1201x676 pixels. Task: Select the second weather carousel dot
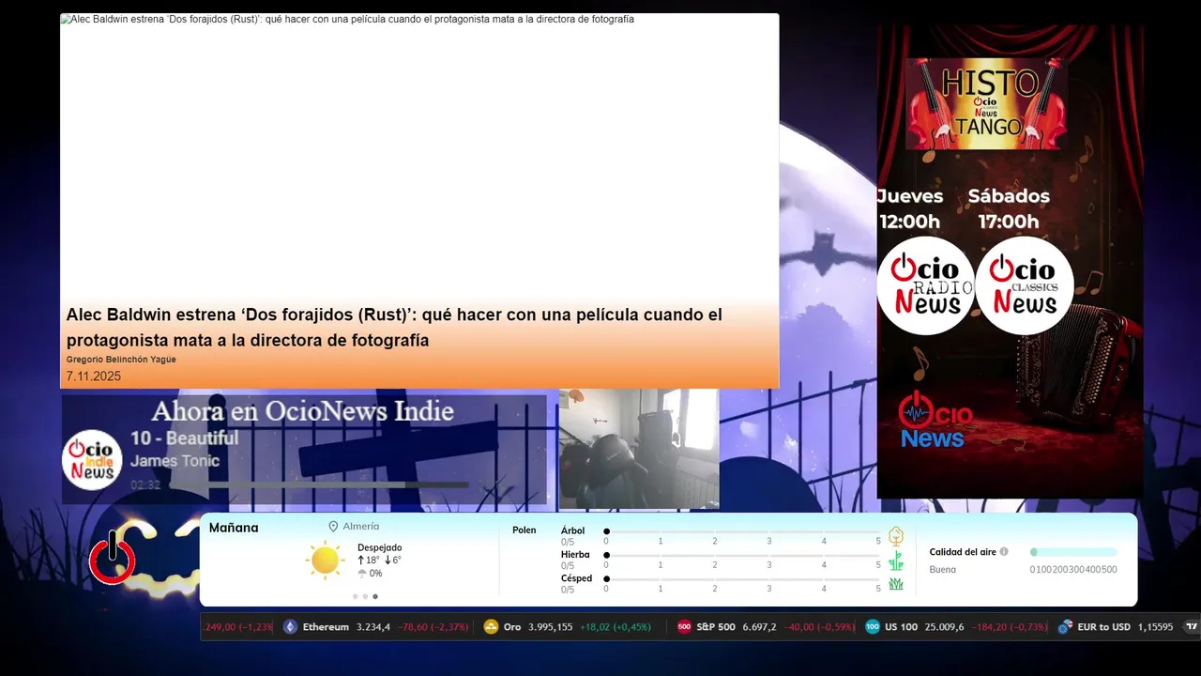tap(365, 596)
